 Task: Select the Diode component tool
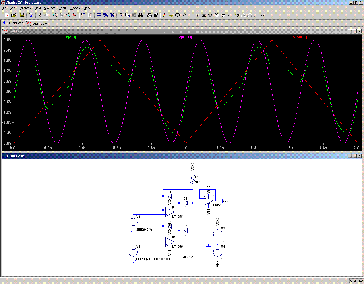tap(204, 15)
